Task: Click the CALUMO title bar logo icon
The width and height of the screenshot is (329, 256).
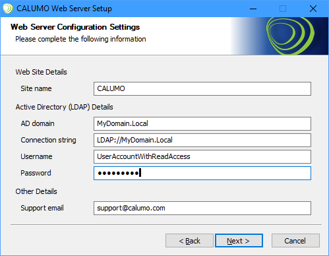Action: pos(8,9)
